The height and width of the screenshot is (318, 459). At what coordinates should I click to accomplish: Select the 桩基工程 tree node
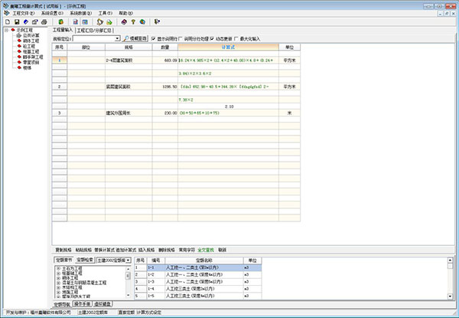click(x=31, y=51)
